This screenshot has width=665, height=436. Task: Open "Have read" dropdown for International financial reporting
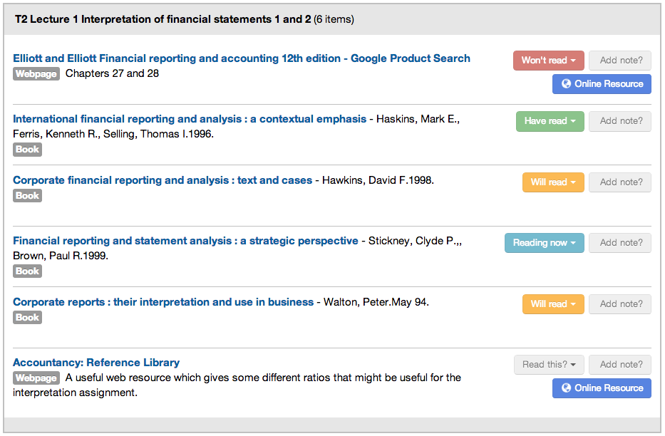(550, 121)
